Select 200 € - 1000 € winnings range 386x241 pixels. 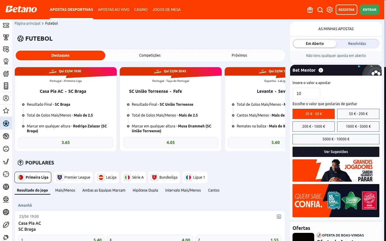314,127
